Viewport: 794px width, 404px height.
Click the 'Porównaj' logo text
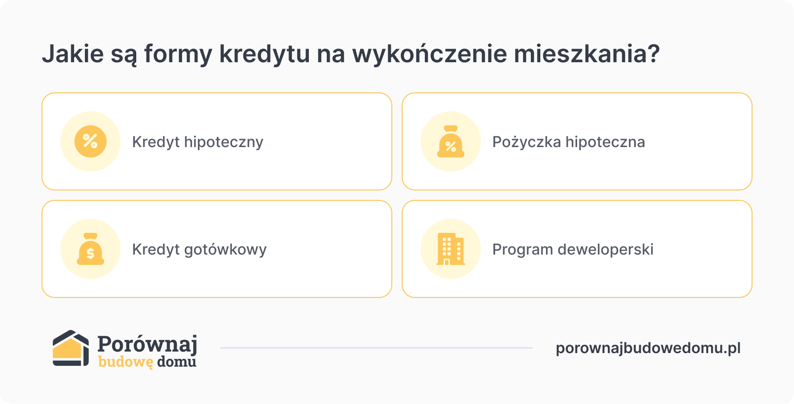pos(147,344)
